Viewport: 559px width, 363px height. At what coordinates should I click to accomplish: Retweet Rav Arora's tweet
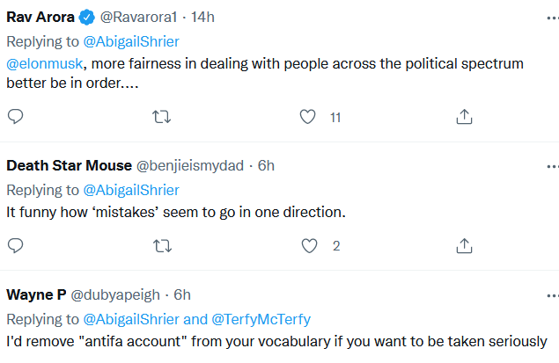click(x=161, y=117)
